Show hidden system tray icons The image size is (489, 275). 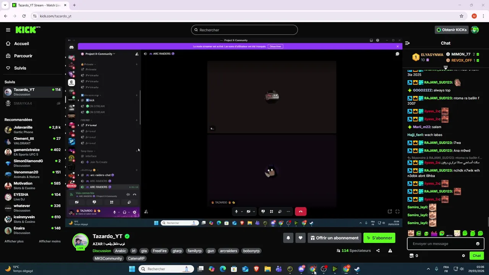click(428, 269)
